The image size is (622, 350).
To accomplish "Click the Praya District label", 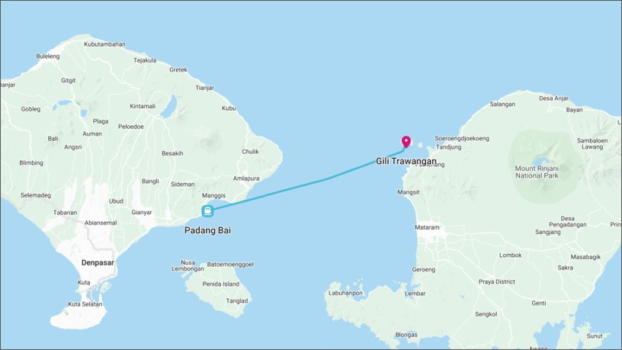I will point(497,281).
